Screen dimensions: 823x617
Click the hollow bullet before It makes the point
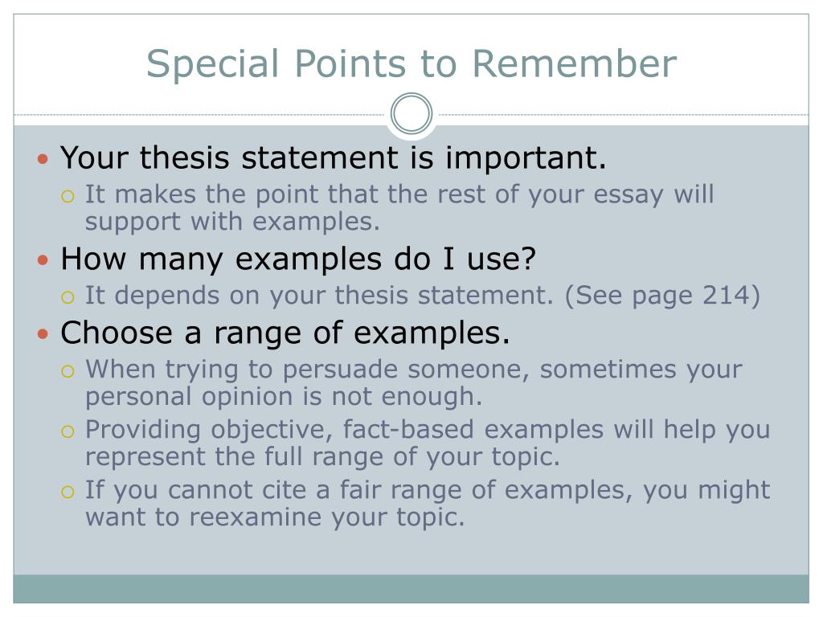click(68, 197)
